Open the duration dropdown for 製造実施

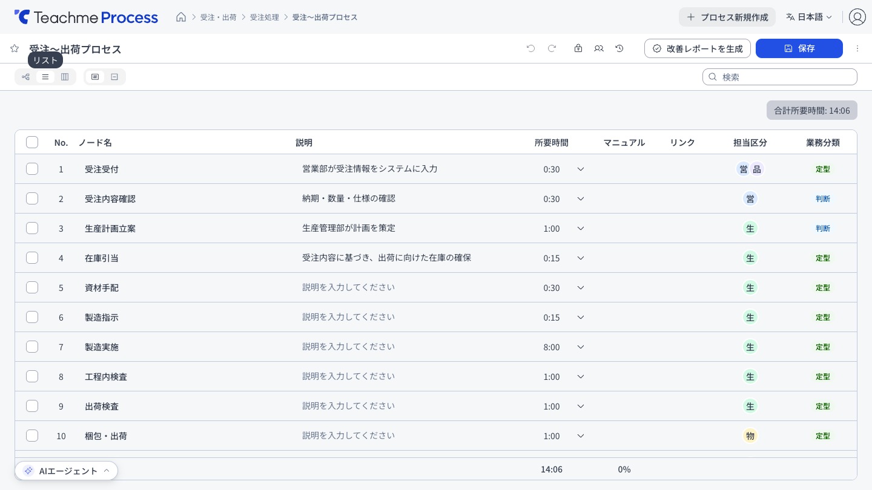click(x=581, y=347)
